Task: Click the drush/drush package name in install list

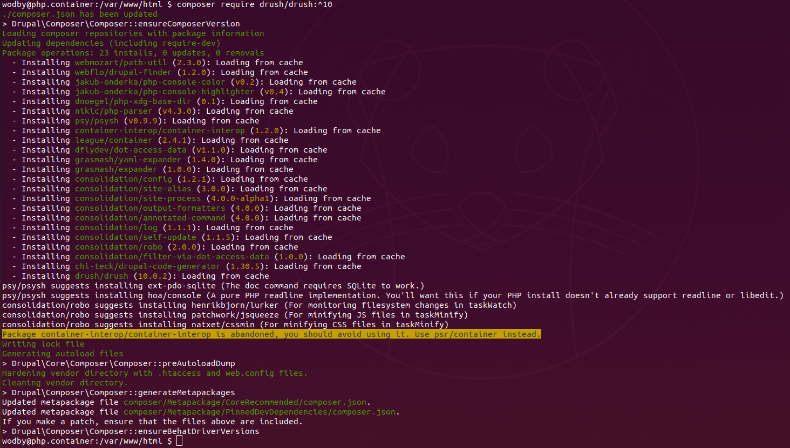Action: coord(101,276)
